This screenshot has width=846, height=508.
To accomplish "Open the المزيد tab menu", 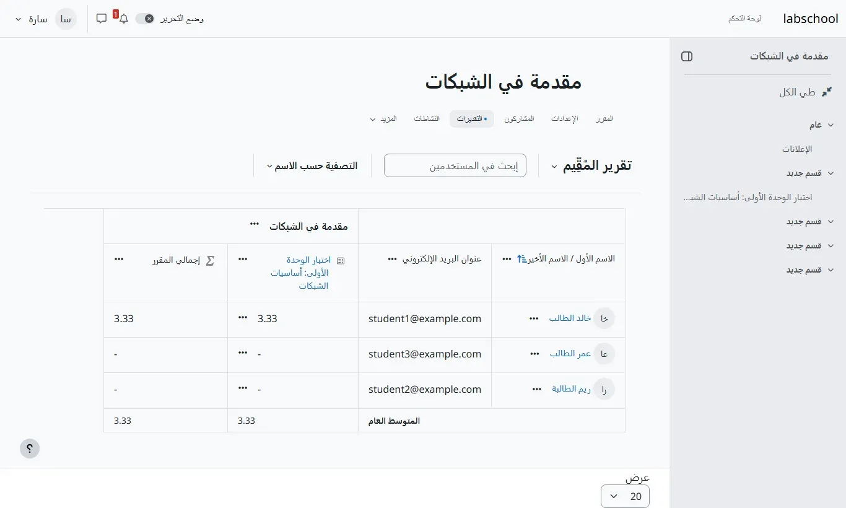I will [x=383, y=118].
